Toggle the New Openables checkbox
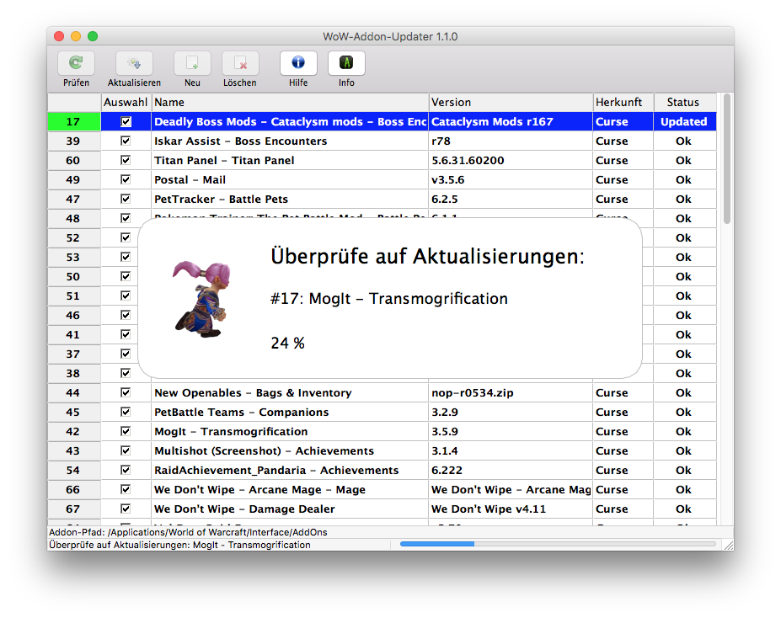The width and height of the screenshot is (781, 618). tap(126, 392)
